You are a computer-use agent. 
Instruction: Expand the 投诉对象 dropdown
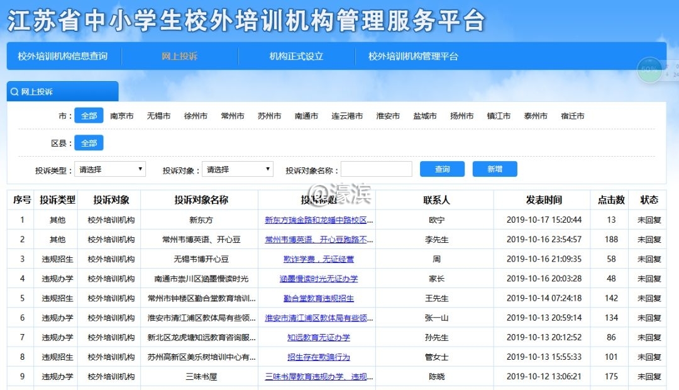tap(237, 169)
